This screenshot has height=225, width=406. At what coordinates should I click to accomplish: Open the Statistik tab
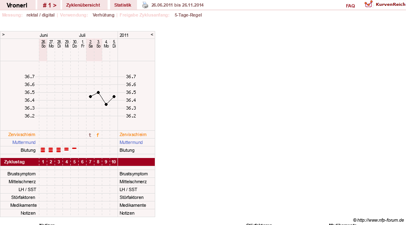pos(123,5)
